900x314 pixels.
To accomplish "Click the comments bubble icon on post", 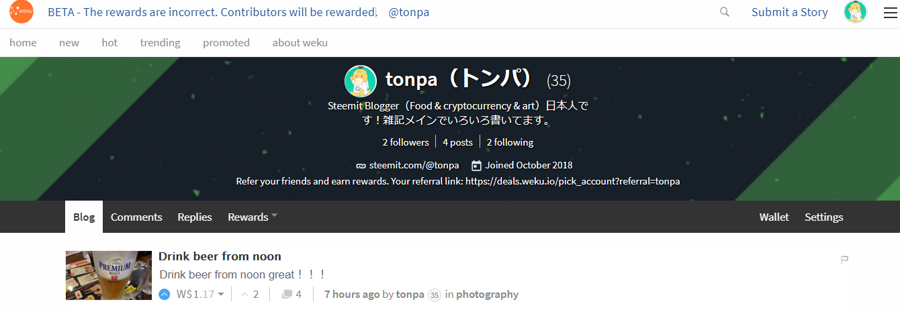I will click(x=287, y=295).
